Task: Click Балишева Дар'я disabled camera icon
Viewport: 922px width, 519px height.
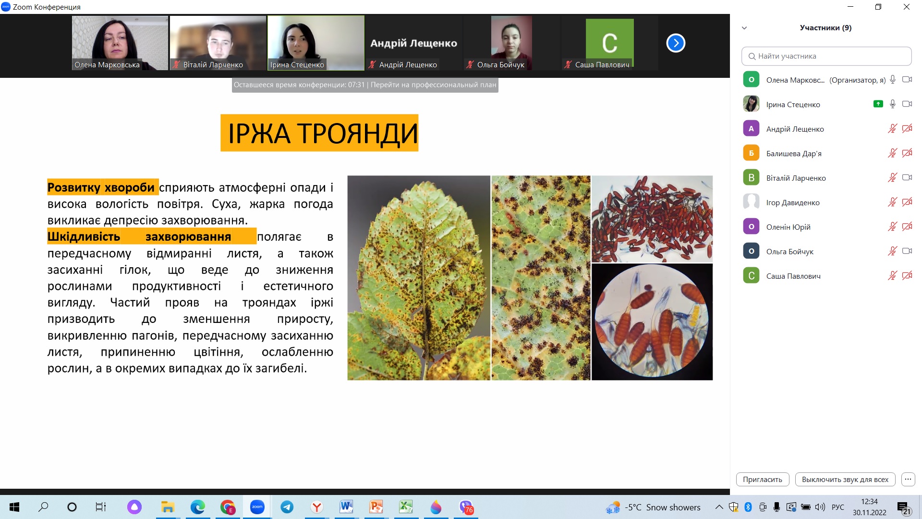Action: coord(907,153)
